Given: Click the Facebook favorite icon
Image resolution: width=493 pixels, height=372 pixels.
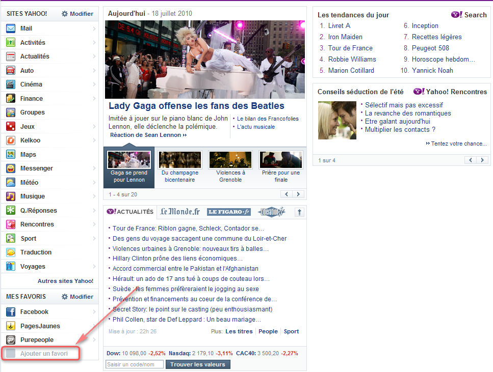Looking at the screenshot, I should pos(11,312).
